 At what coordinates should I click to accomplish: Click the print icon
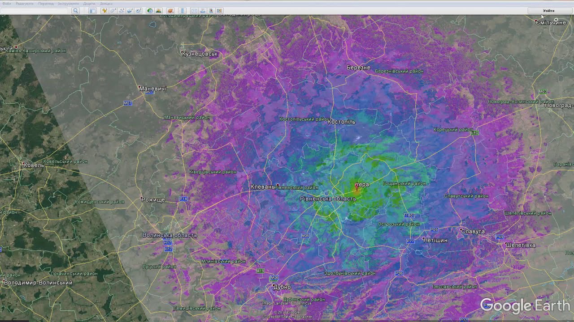coord(203,11)
